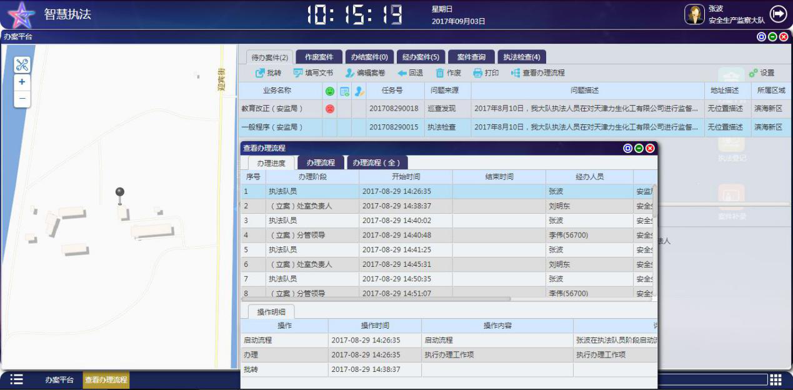Click the 回退 back arrow icon
The width and height of the screenshot is (793, 390).
[x=402, y=73]
